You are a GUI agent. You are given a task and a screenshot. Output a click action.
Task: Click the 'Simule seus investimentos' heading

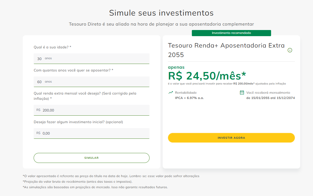coord(161,13)
